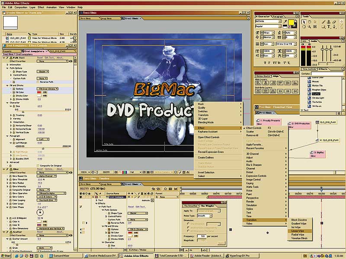Select the Pen tool in Tools panel
Image resolution: width=346 pixels, height=259 pixels.
pos(334,27)
